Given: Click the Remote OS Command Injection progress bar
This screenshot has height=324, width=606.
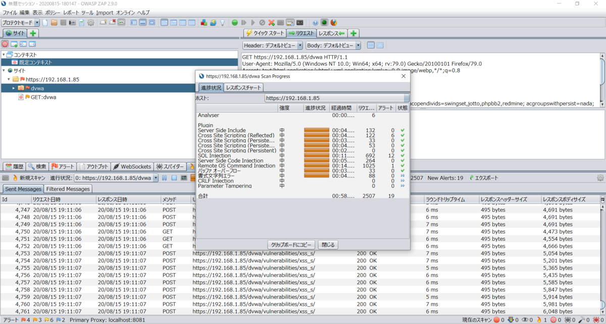Looking at the screenshot, I should [317, 166].
